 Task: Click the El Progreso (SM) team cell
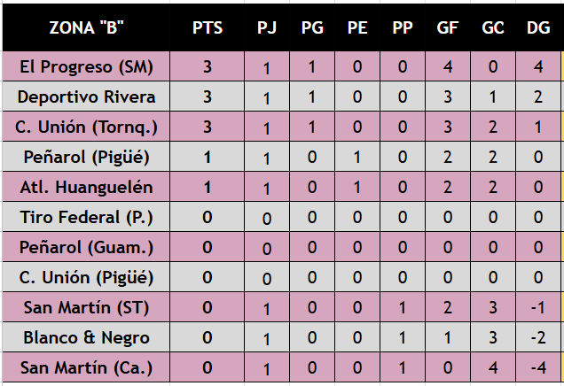pos(86,66)
